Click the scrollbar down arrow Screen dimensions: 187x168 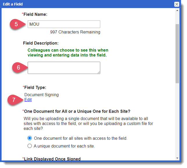[177, 158]
